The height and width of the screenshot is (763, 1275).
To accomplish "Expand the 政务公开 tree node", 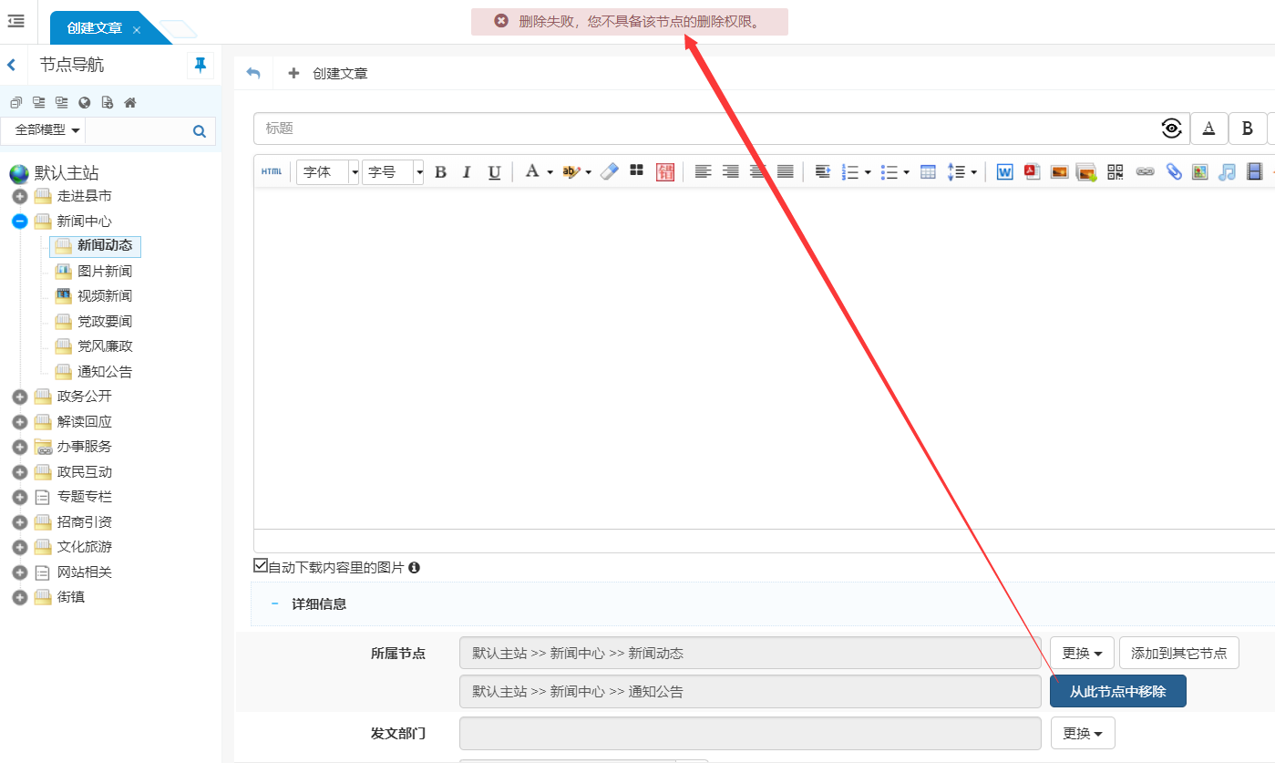I will 19,397.
